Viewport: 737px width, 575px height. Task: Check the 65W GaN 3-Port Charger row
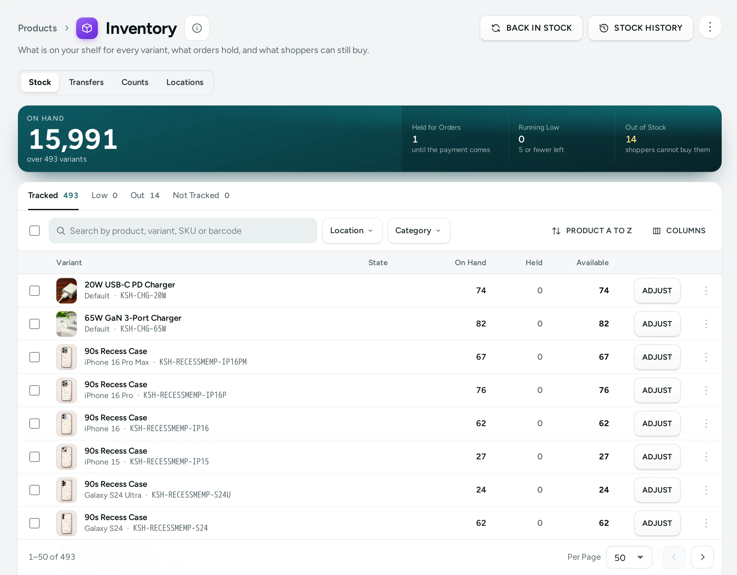35,324
